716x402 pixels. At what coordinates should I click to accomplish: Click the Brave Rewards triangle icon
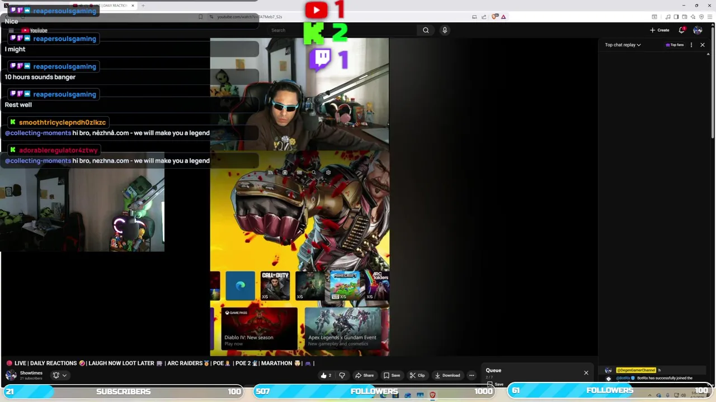[503, 17]
